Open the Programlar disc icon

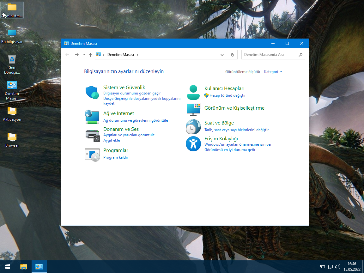tap(92, 154)
